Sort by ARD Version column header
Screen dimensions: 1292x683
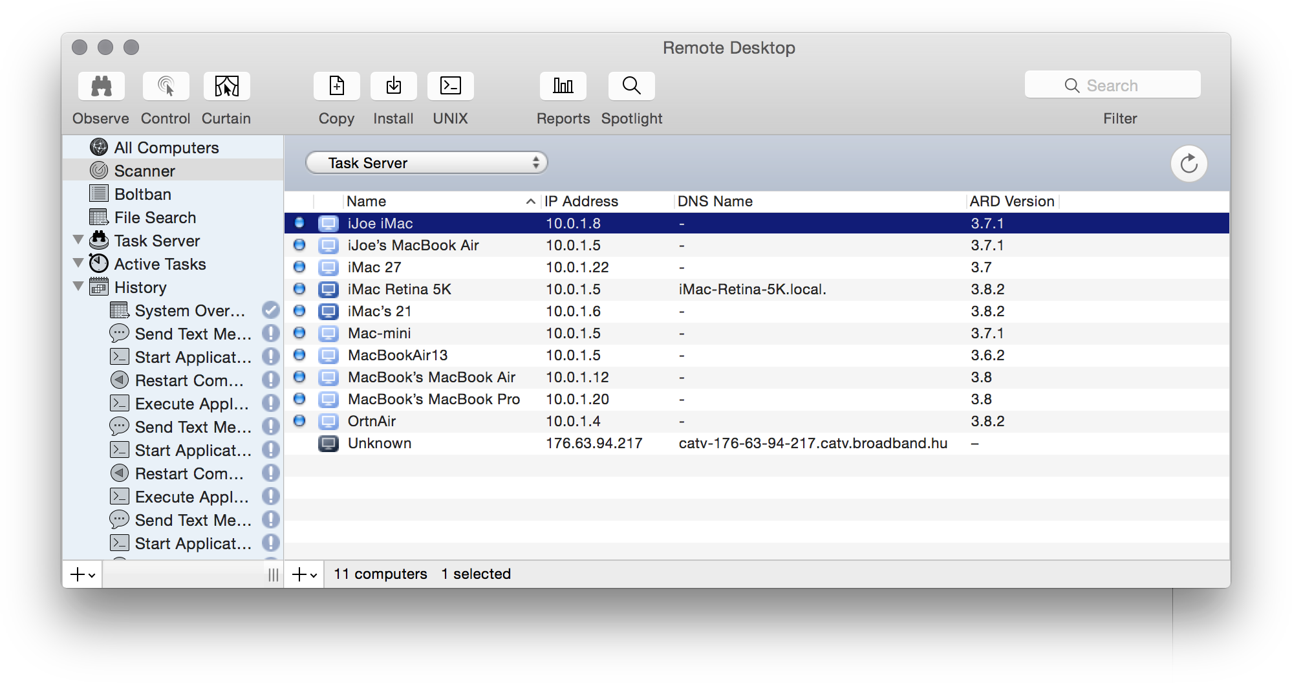pos(1012,201)
